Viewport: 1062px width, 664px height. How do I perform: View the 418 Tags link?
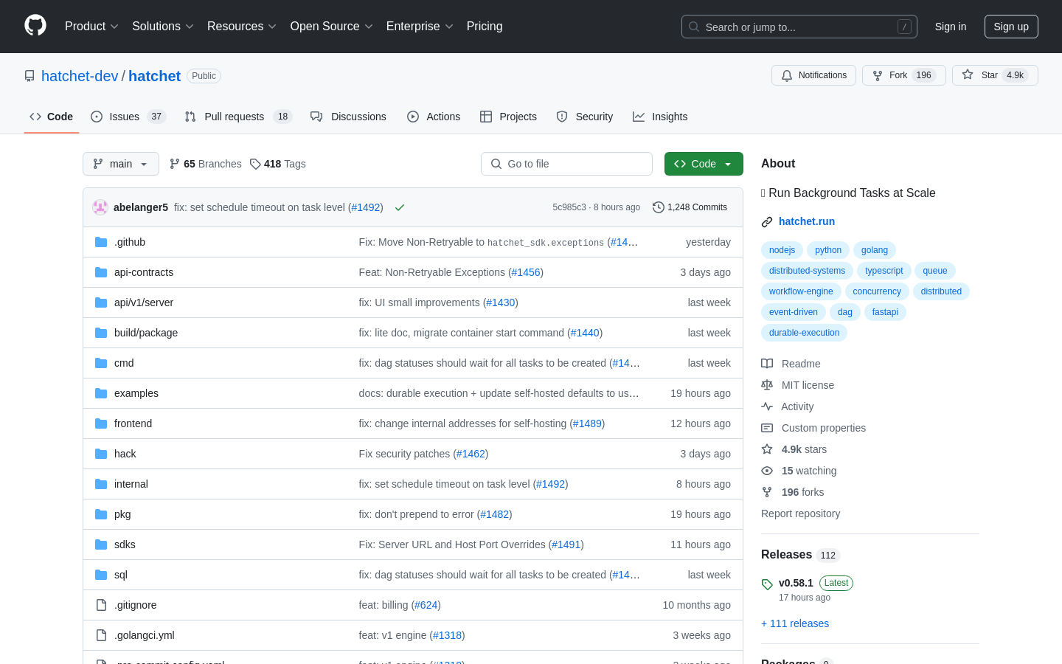click(x=278, y=164)
